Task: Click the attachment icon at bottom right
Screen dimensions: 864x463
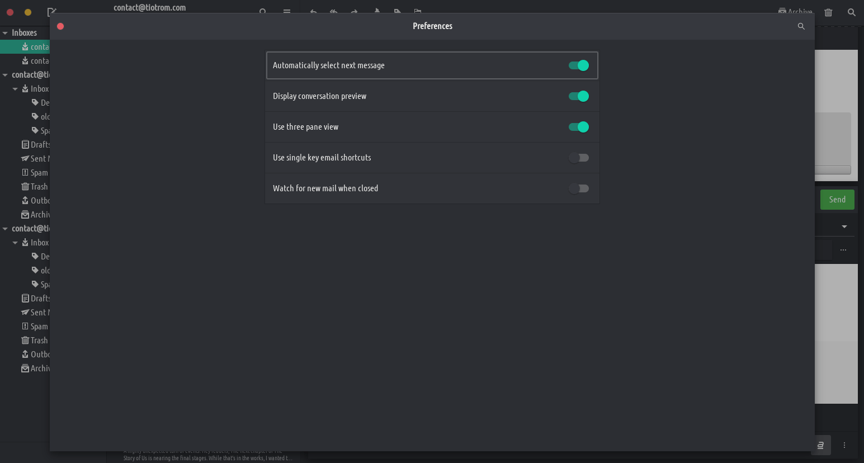Action: point(820,445)
